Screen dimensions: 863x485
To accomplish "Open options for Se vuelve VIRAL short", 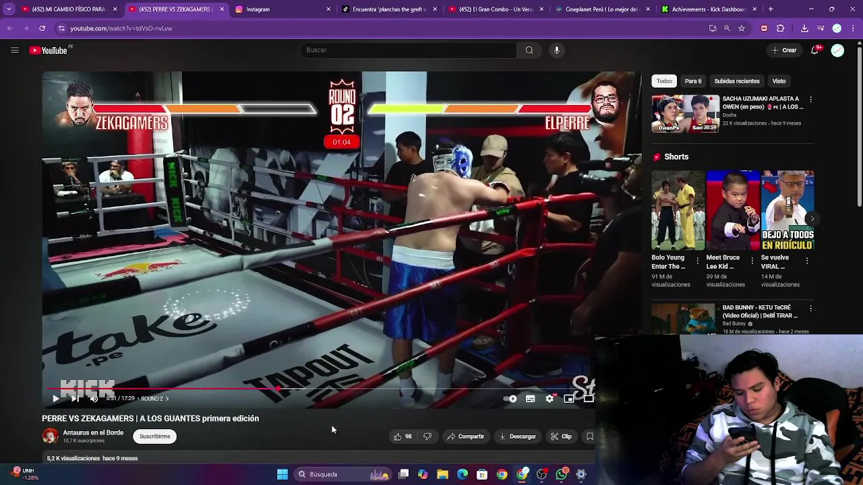I will point(808,260).
